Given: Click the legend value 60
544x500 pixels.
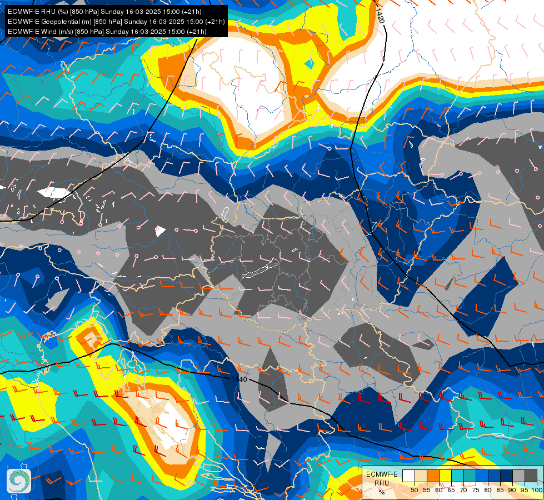Looking at the screenshot, I should click(439, 490).
